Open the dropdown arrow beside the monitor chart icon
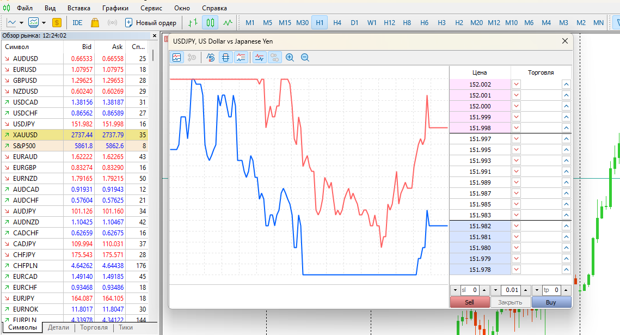This screenshot has height=335, width=620. point(44,22)
